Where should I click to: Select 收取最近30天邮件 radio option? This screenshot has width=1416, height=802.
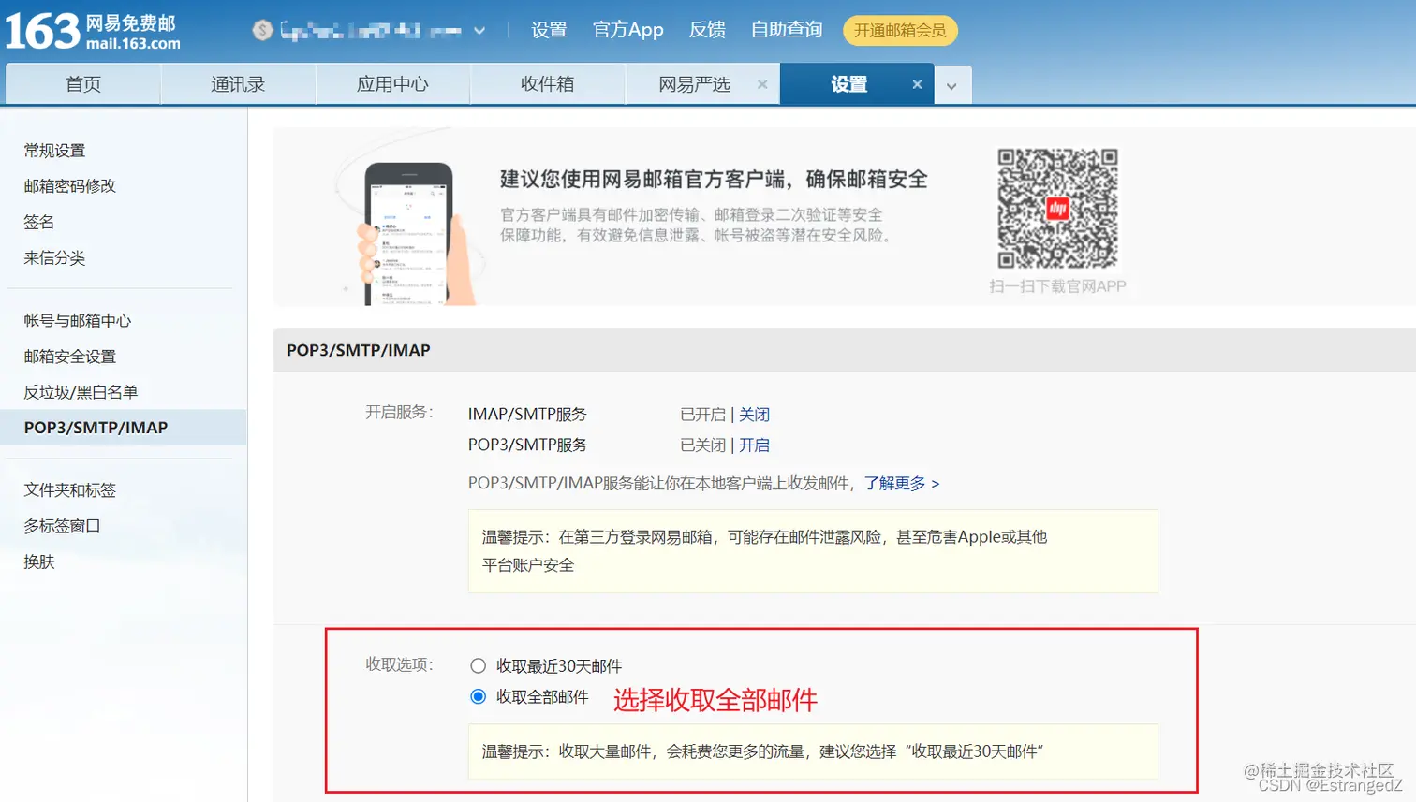pyautogui.click(x=478, y=665)
